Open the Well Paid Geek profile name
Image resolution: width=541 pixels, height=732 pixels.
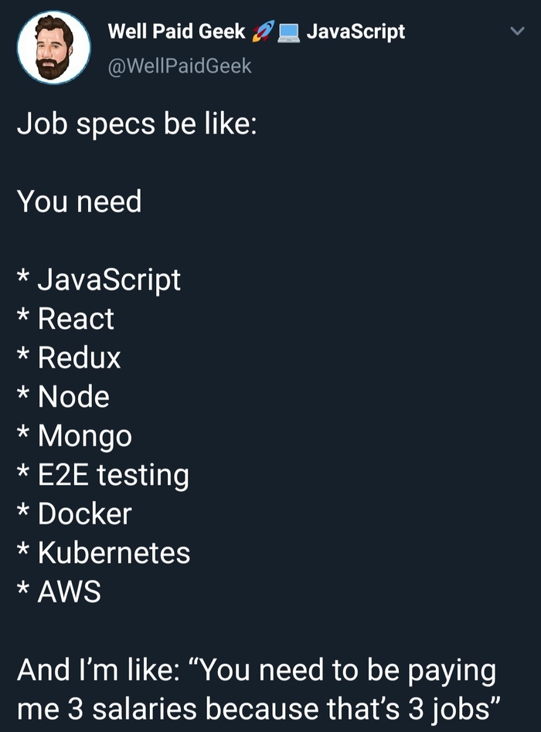tap(176, 32)
